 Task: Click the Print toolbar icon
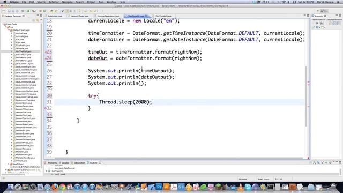pyautogui.click(x=17, y=11)
